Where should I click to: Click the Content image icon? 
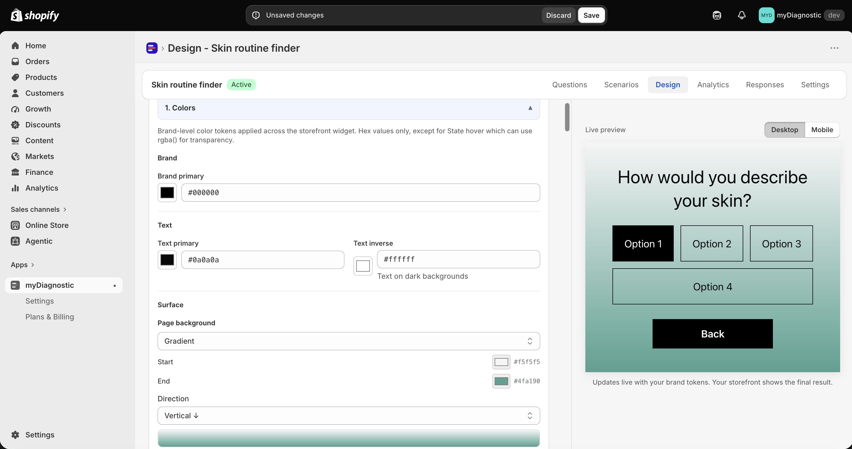pos(15,141)
